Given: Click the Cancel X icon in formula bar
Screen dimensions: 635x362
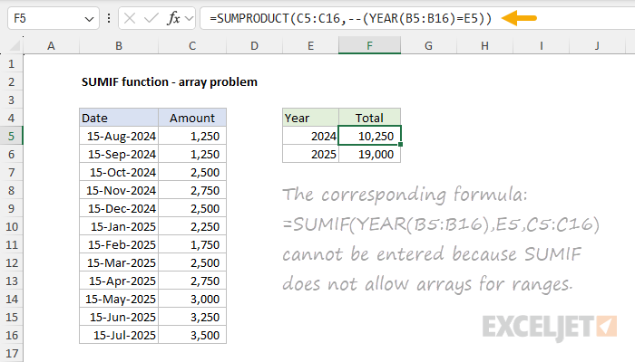Looking at the screenshot, I should (130, 19).
